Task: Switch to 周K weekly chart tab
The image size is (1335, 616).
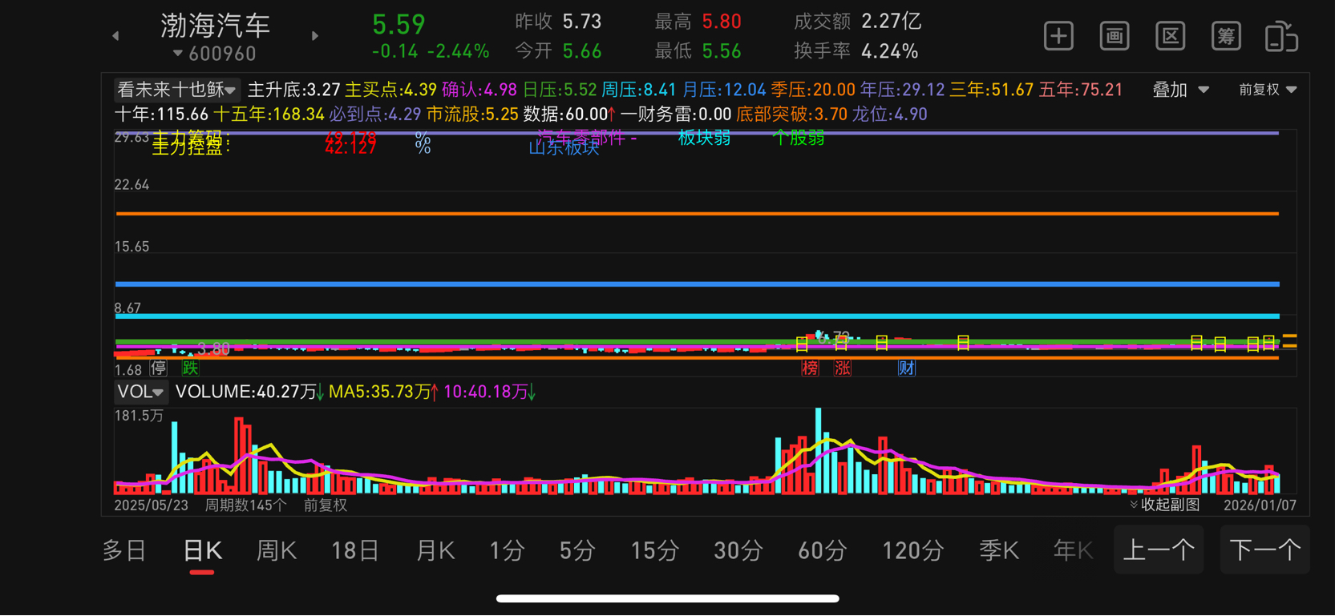Action: 277,550
